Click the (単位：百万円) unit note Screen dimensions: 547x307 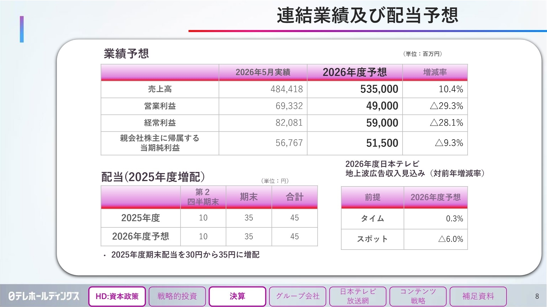click(423, 54)
